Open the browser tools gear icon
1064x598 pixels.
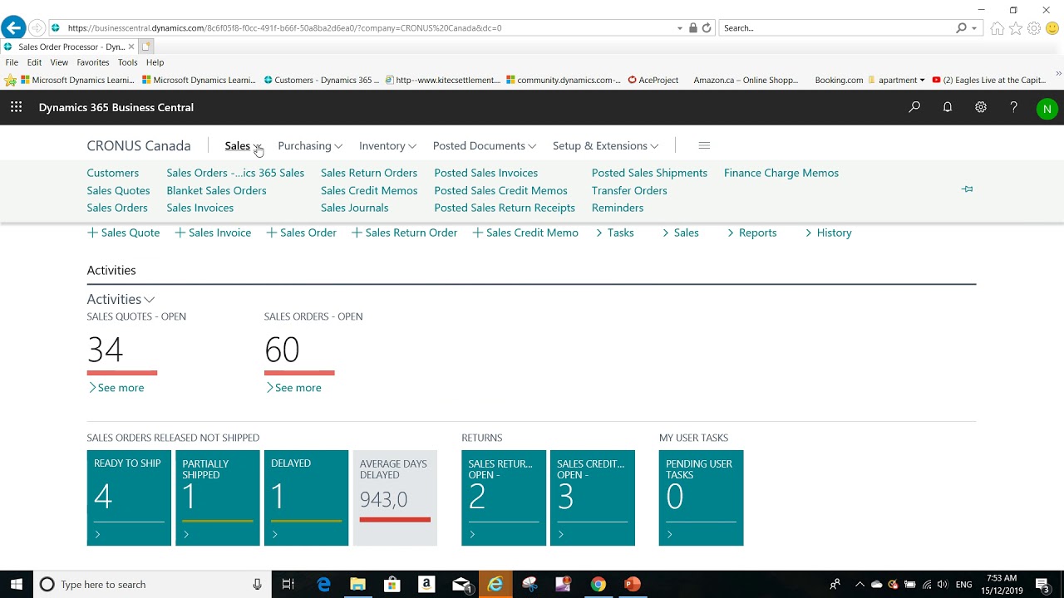[1034, 28]
